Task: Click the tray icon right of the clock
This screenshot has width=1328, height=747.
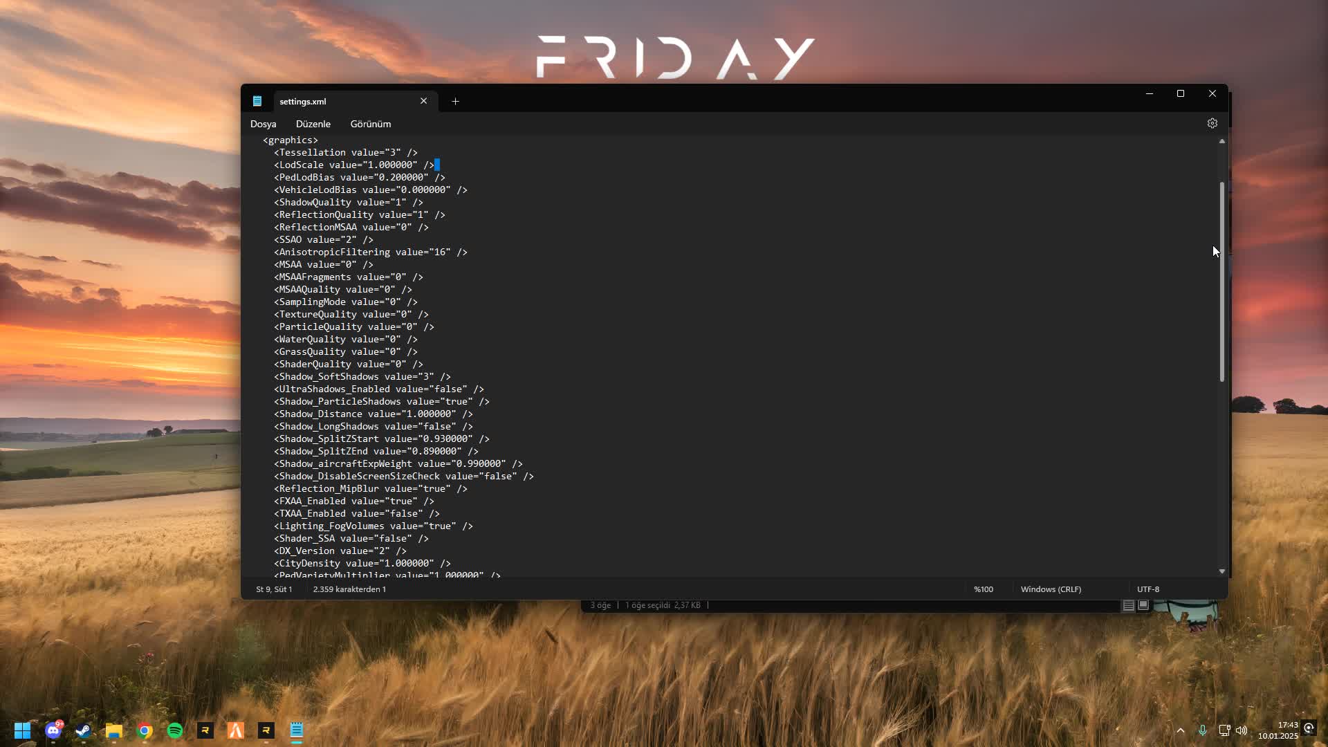Action: point(1309,728)
